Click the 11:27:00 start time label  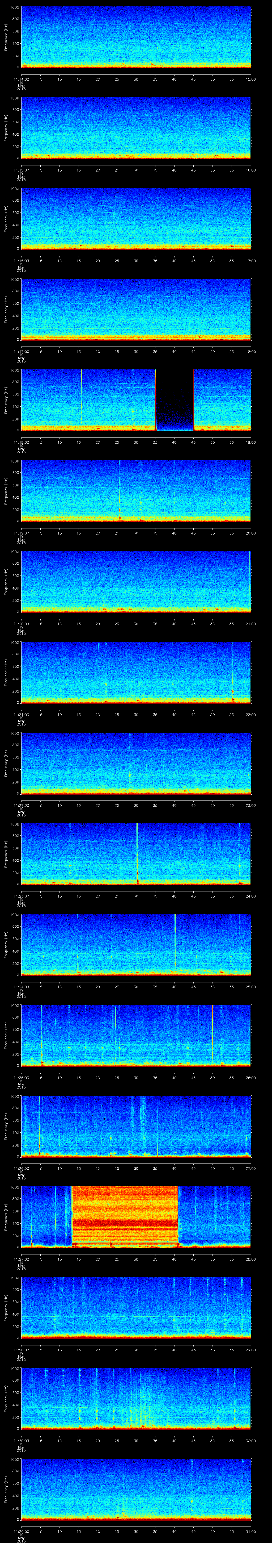(21, 1258)
